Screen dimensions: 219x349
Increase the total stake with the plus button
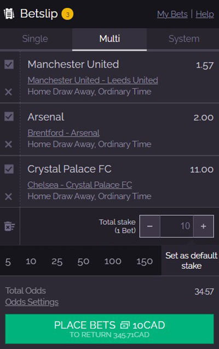[x=204, y=226]
